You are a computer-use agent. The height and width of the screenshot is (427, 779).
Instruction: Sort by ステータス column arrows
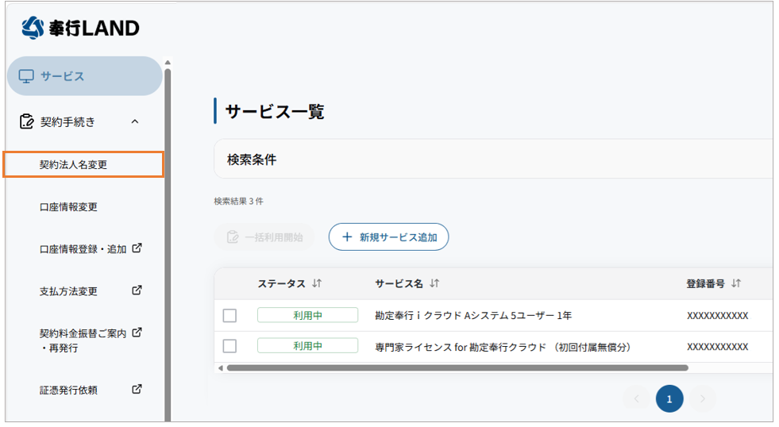tap(317, 283)
